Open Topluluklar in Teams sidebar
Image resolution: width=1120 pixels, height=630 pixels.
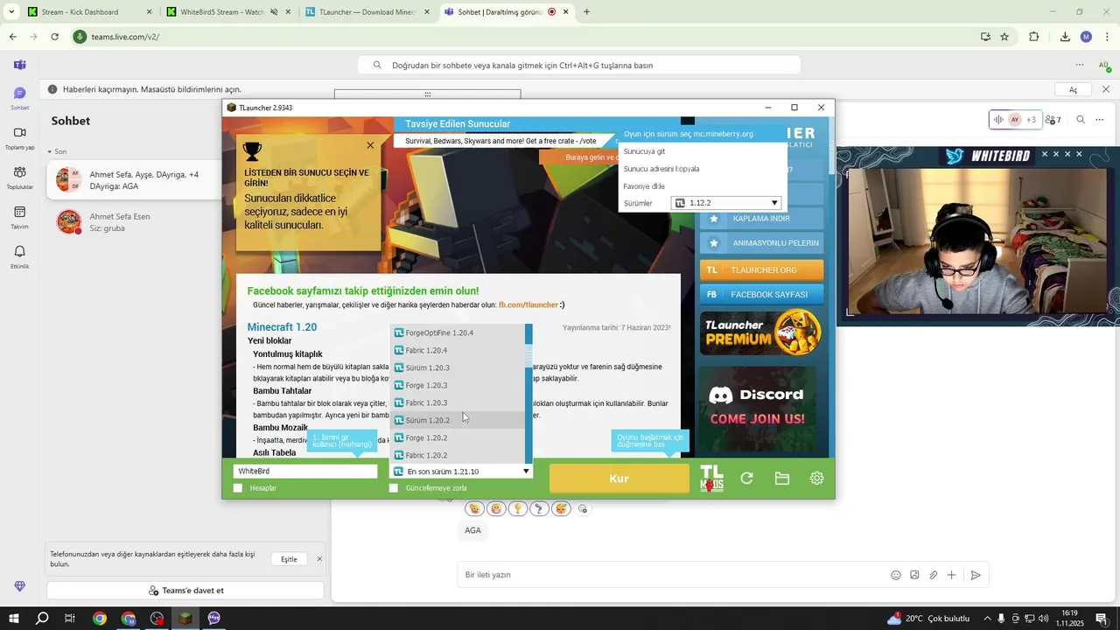click(x=19, y=178)
